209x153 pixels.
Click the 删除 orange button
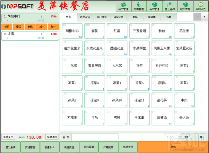tap(30, 27)
